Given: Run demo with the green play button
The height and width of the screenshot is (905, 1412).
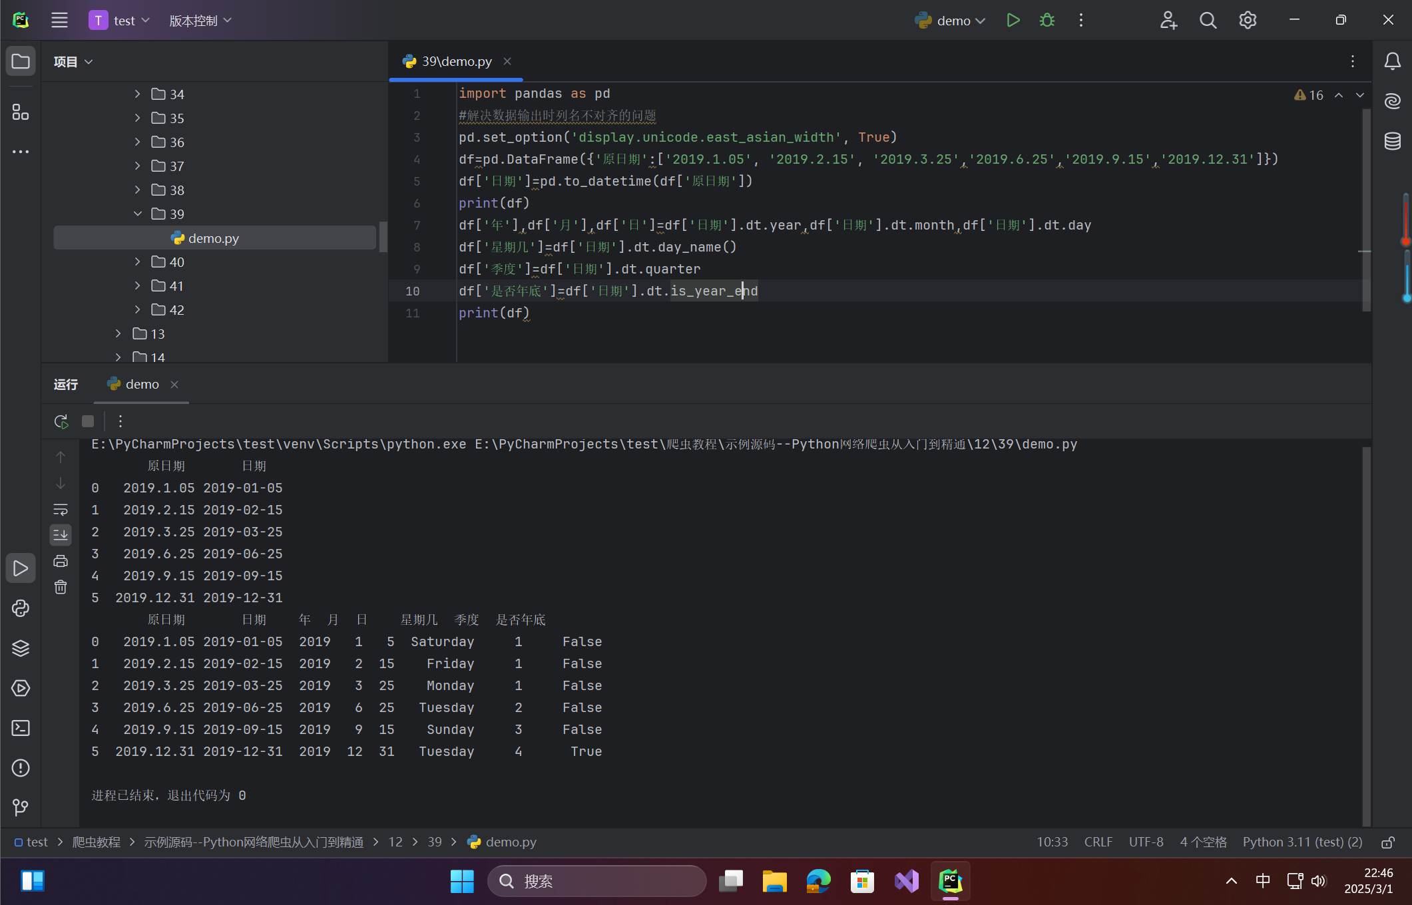Looking at the screenshot, I should coord(1013,21).
